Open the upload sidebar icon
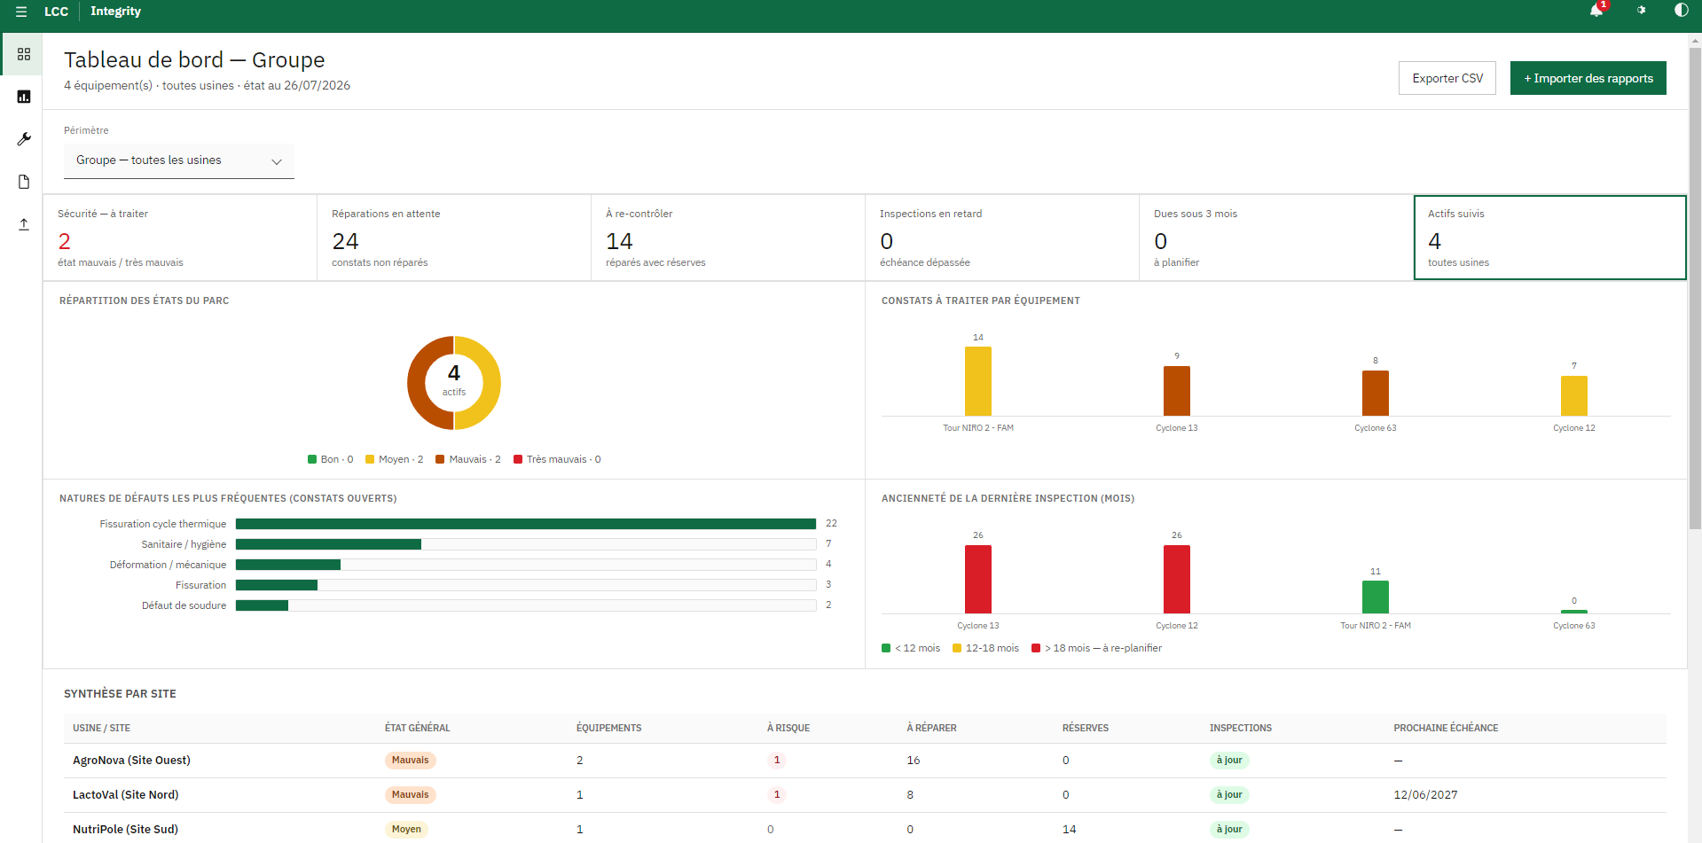 click(x=24, y=224)
